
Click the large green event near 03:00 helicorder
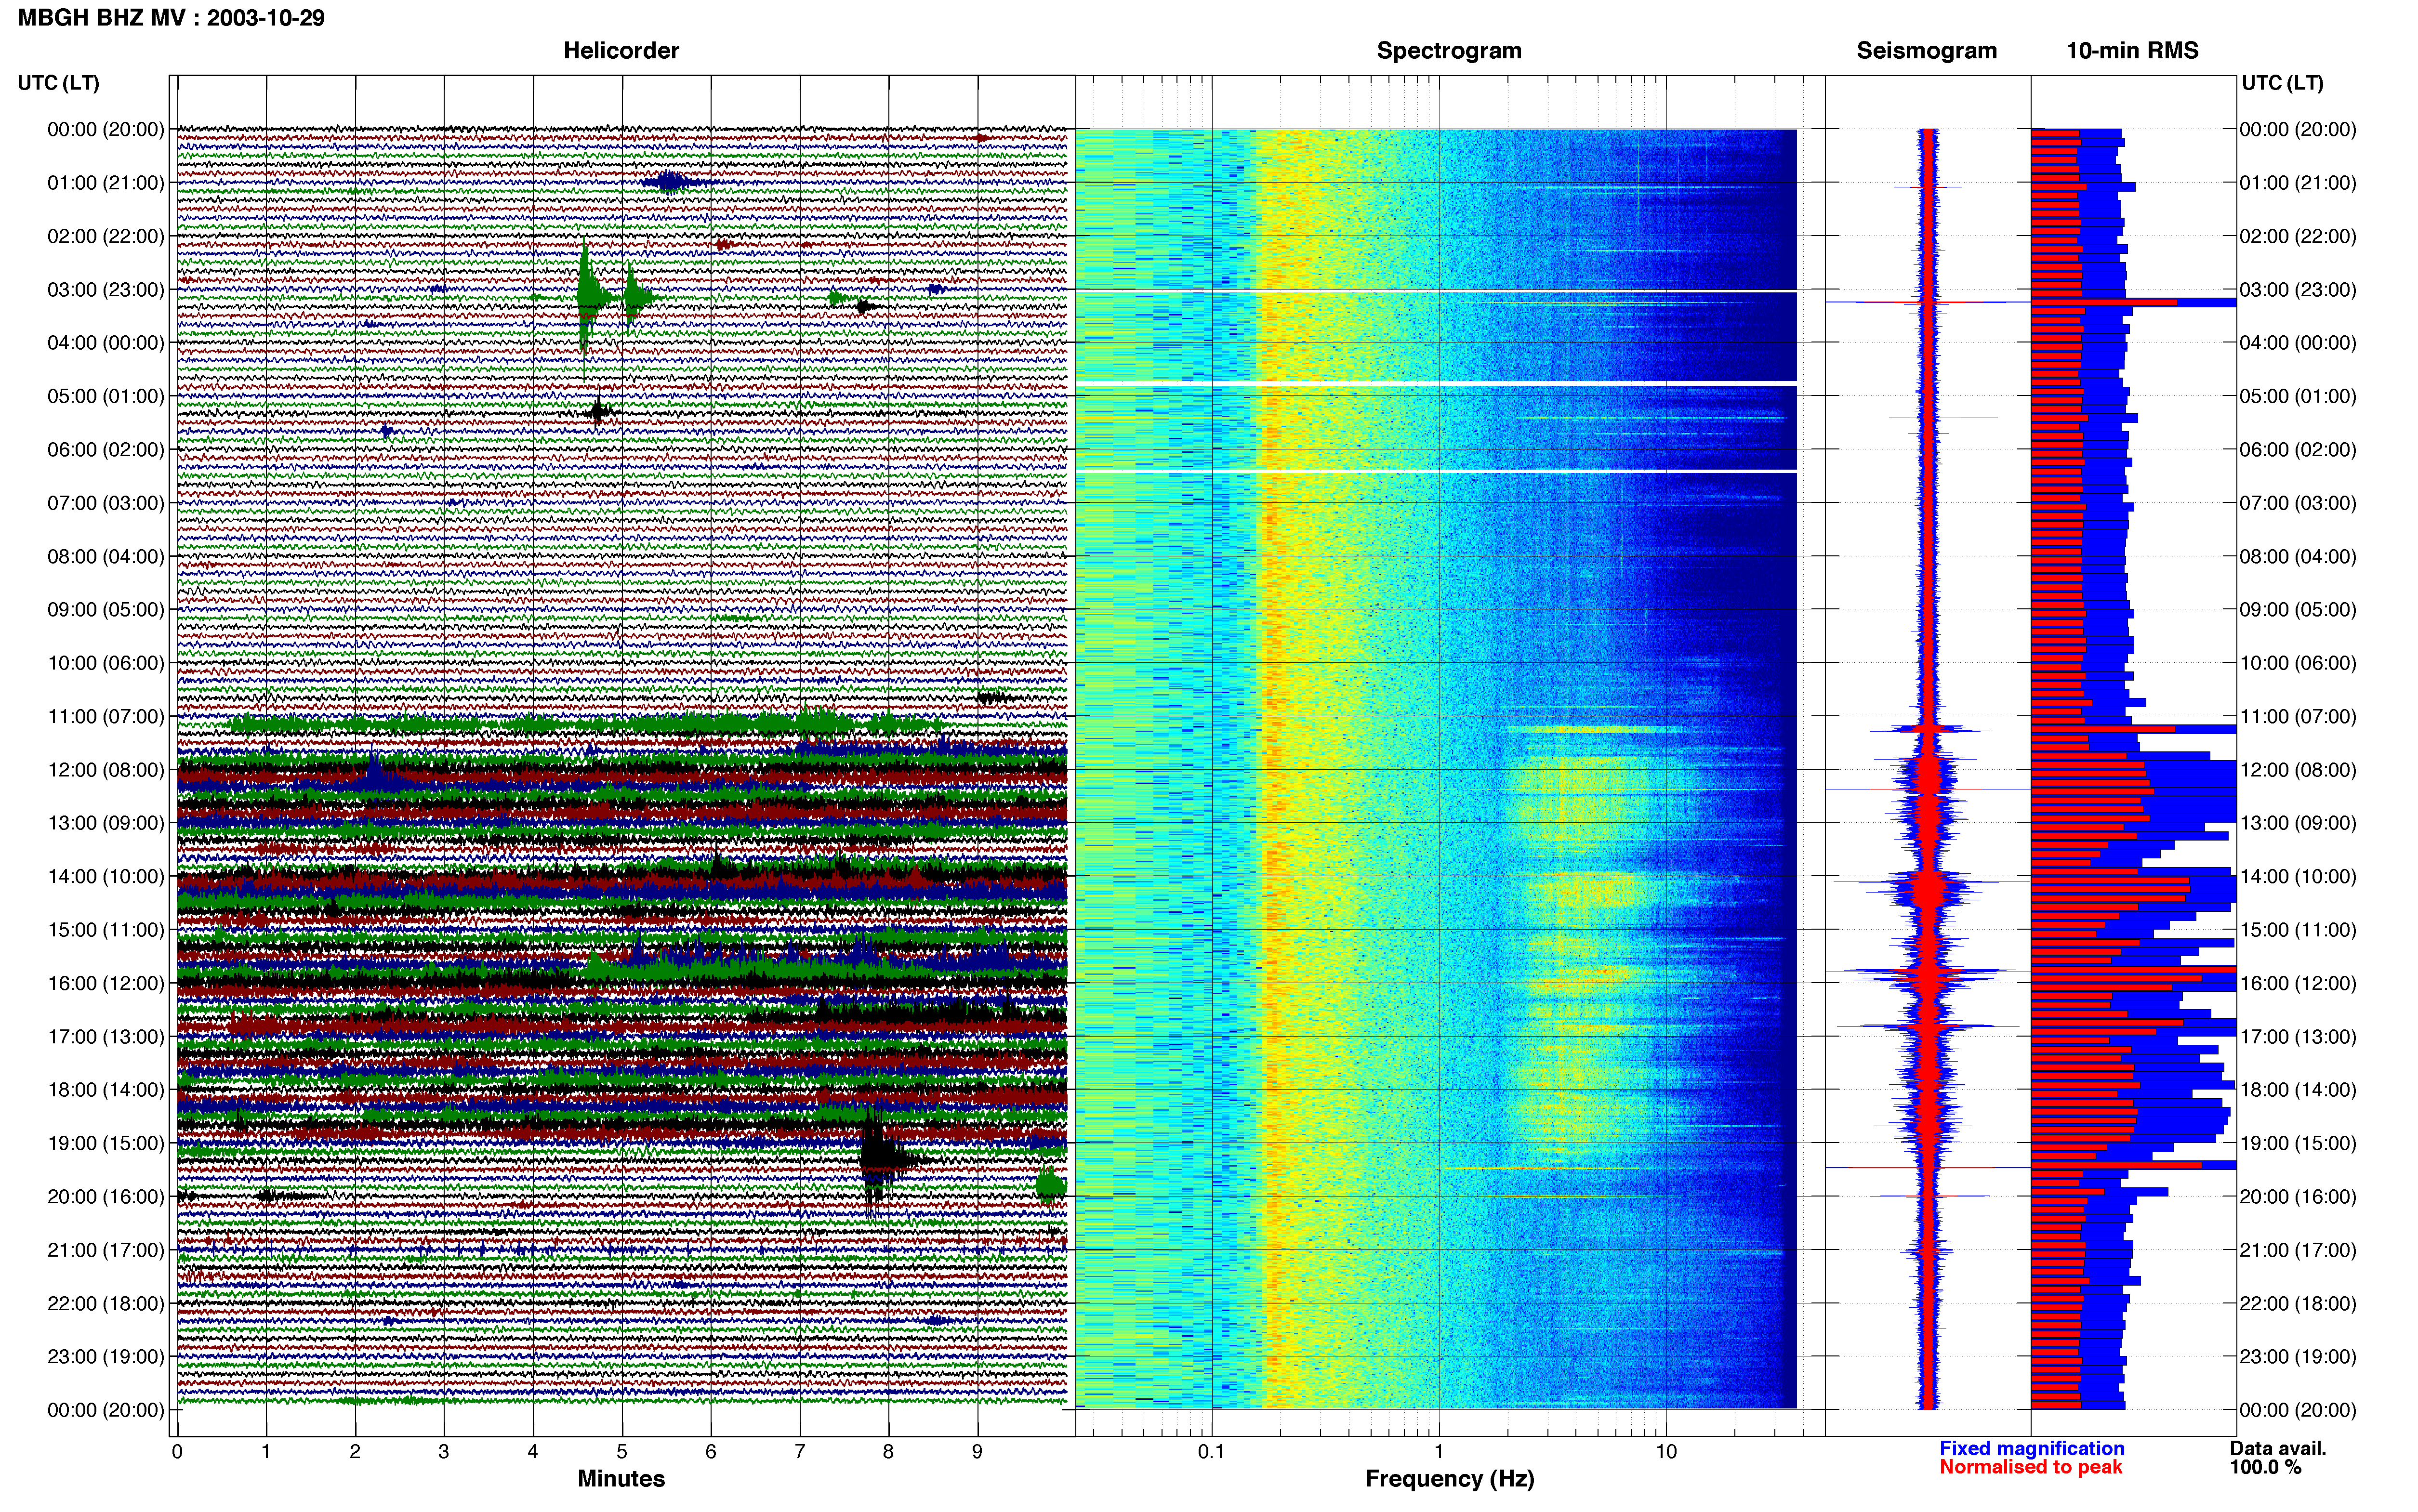tap(590, 296)
